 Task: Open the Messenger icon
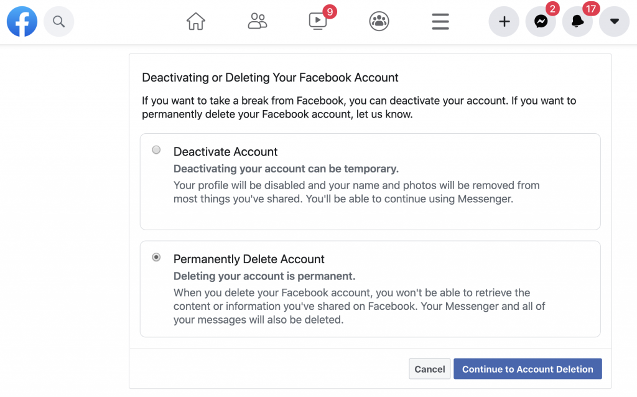click(x=541, y=22)
